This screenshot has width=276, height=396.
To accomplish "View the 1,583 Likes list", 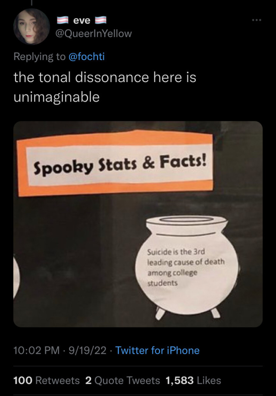I will coord(193,380).
